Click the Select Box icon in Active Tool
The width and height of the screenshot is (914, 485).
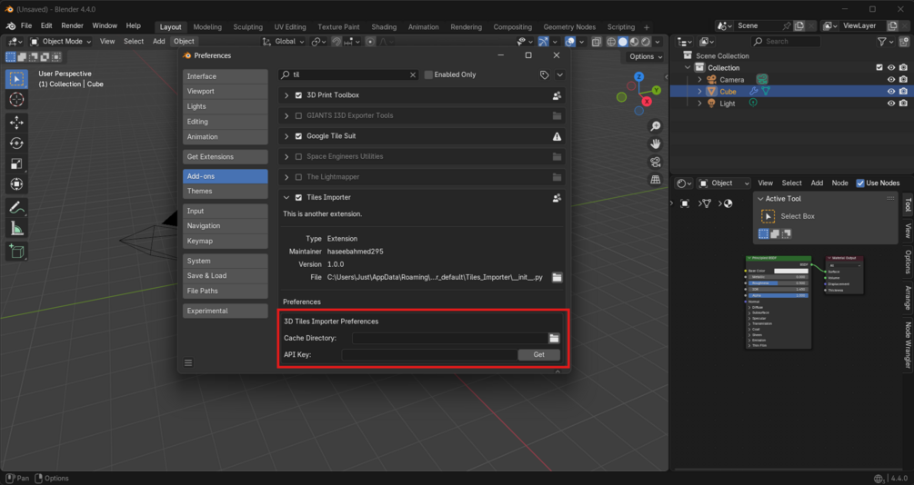[768, 216]
